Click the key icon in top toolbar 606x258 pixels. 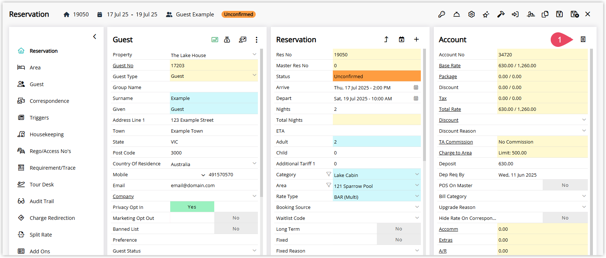(442, 14)
